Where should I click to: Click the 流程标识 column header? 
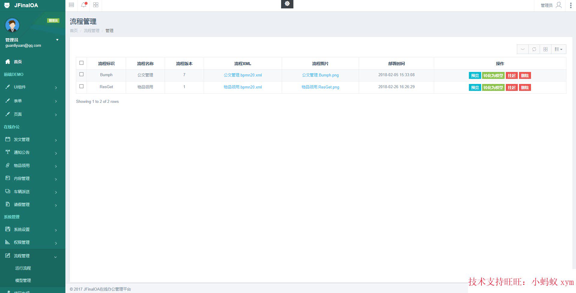(106, 64)
